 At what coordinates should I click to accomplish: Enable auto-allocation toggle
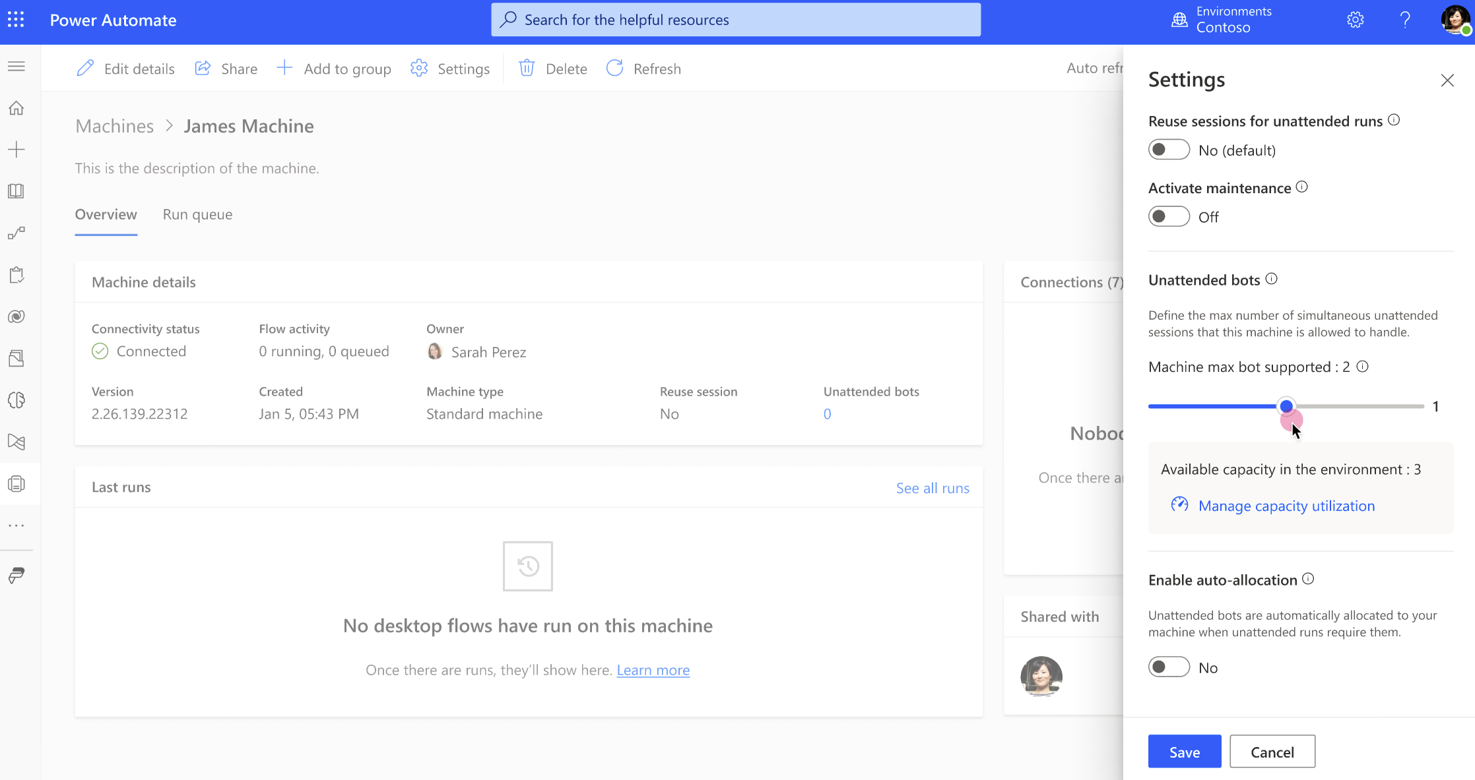pyautogui.click(x=1169, y=667)
